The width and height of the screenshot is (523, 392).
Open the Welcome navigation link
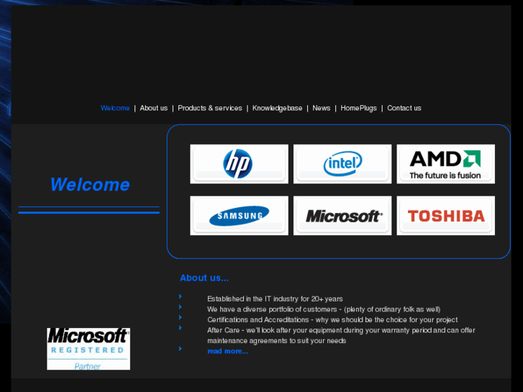[115, 108]
